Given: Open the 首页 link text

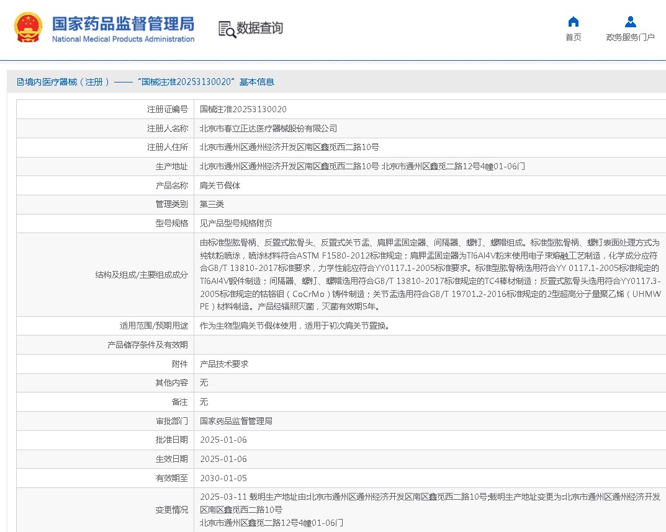Looking at the screenshot, I should [573, 37].
